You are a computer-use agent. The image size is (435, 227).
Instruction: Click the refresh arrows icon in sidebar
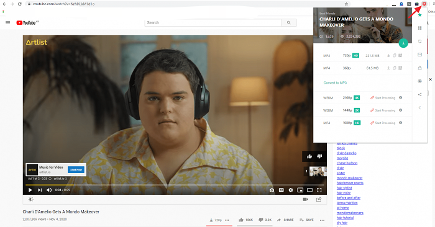419,42
